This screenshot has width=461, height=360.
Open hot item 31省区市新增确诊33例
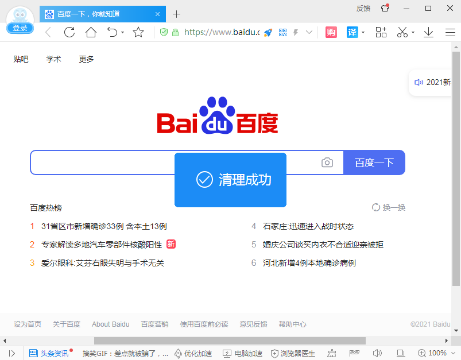click(104, 226)
